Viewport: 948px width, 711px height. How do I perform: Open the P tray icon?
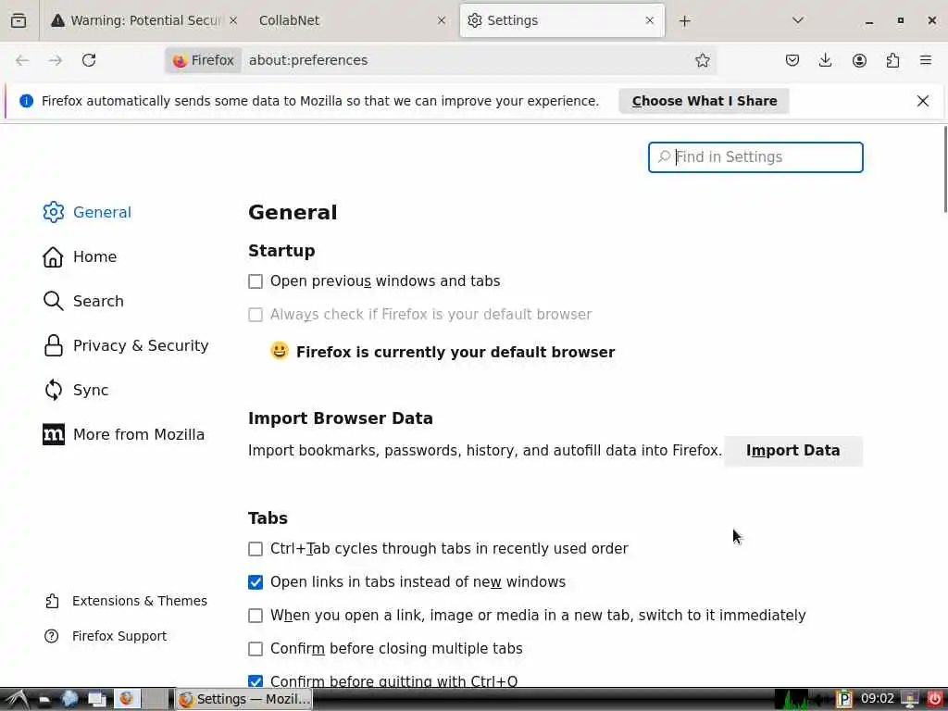pyautogui.click(x=844, y=700)
